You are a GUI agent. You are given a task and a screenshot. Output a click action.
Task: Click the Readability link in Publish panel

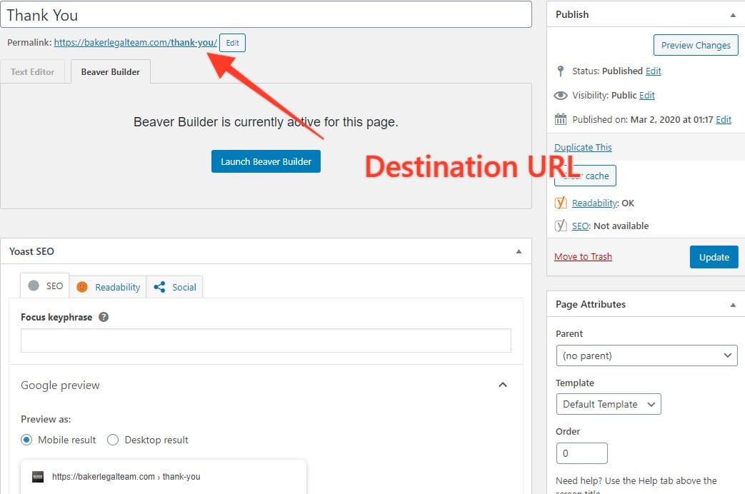pyautogui.click(x=595, y=203)
